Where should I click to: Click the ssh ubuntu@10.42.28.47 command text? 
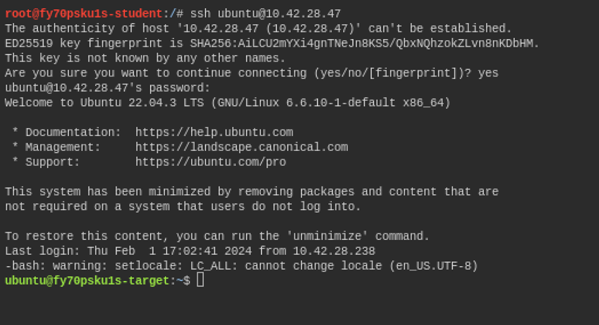click(266, 14)
